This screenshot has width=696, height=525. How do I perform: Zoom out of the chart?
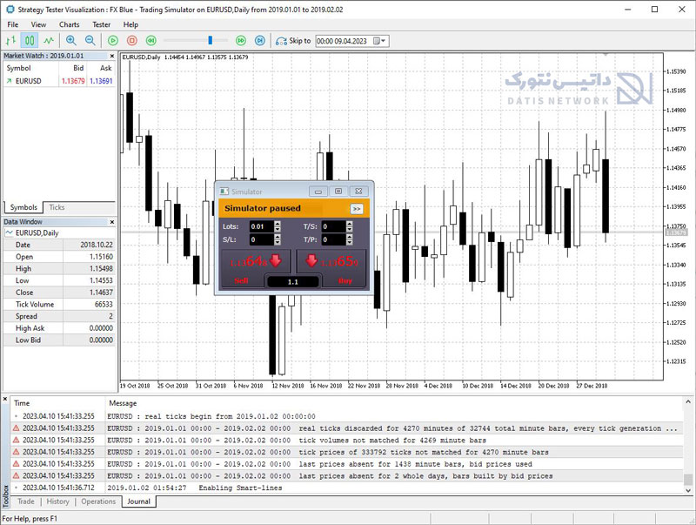point(90,41)
